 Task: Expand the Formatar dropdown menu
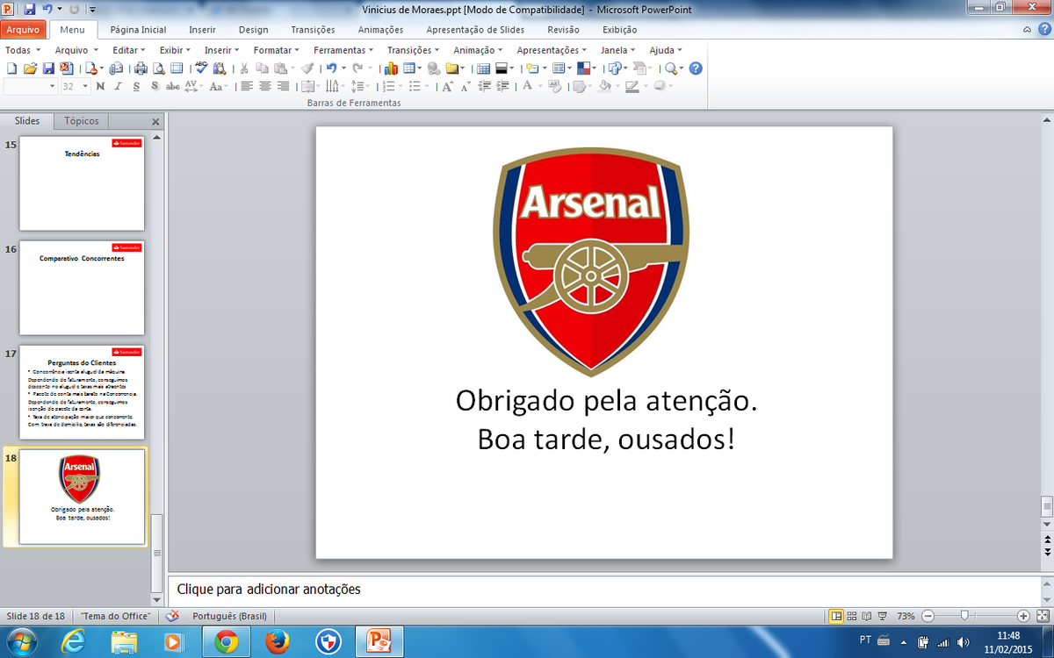coord(277,50)
